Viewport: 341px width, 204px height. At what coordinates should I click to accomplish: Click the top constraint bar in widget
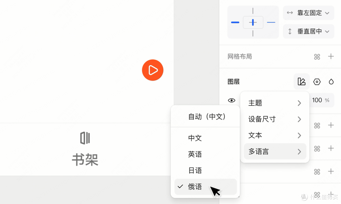[x=253, y=11]
